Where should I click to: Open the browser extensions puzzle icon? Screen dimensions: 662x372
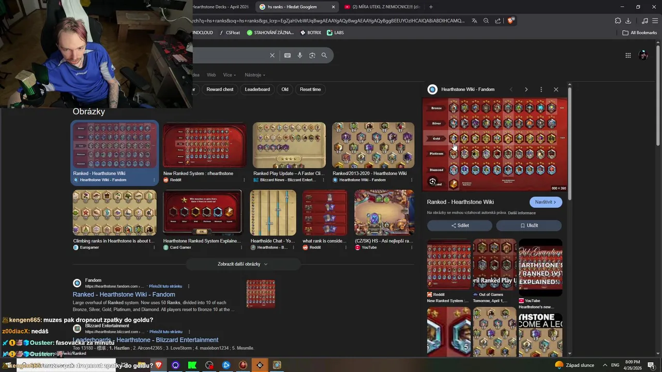click(x=618, y=21)
